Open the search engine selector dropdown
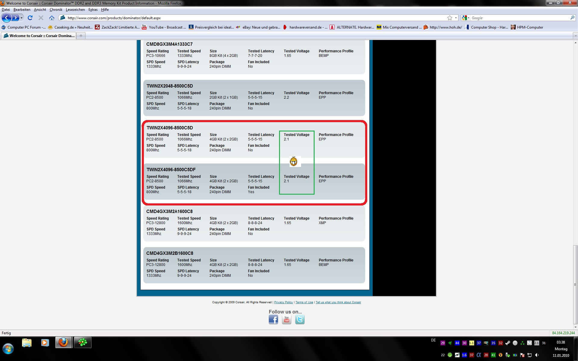 tap(466, 18)
